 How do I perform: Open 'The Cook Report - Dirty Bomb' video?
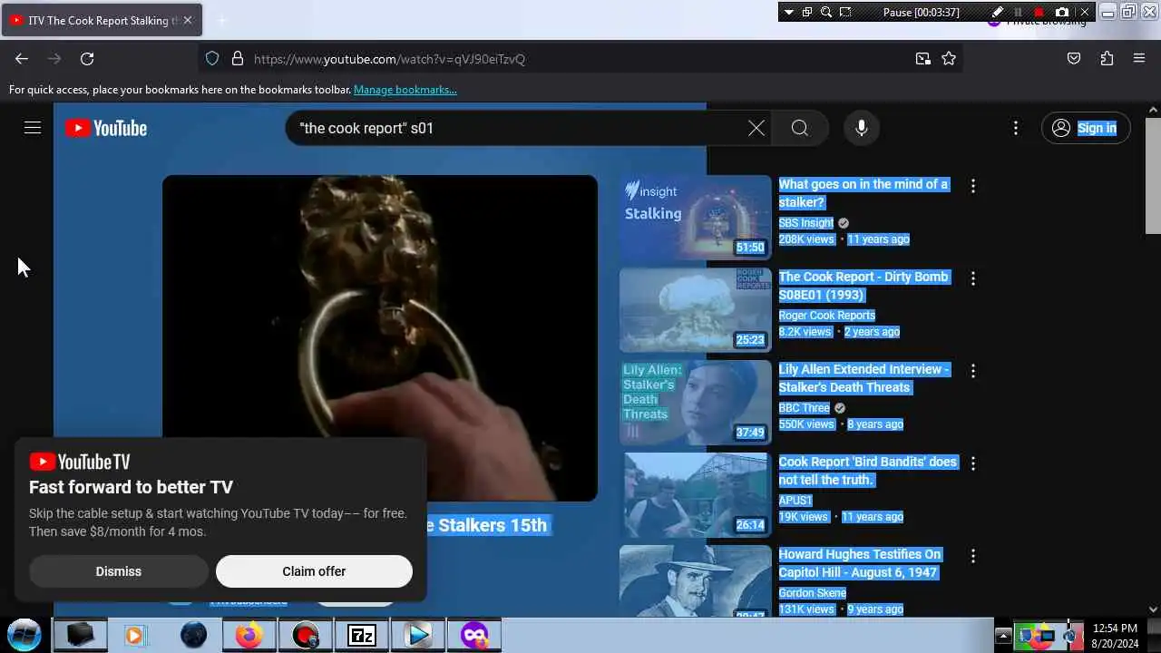863,286
